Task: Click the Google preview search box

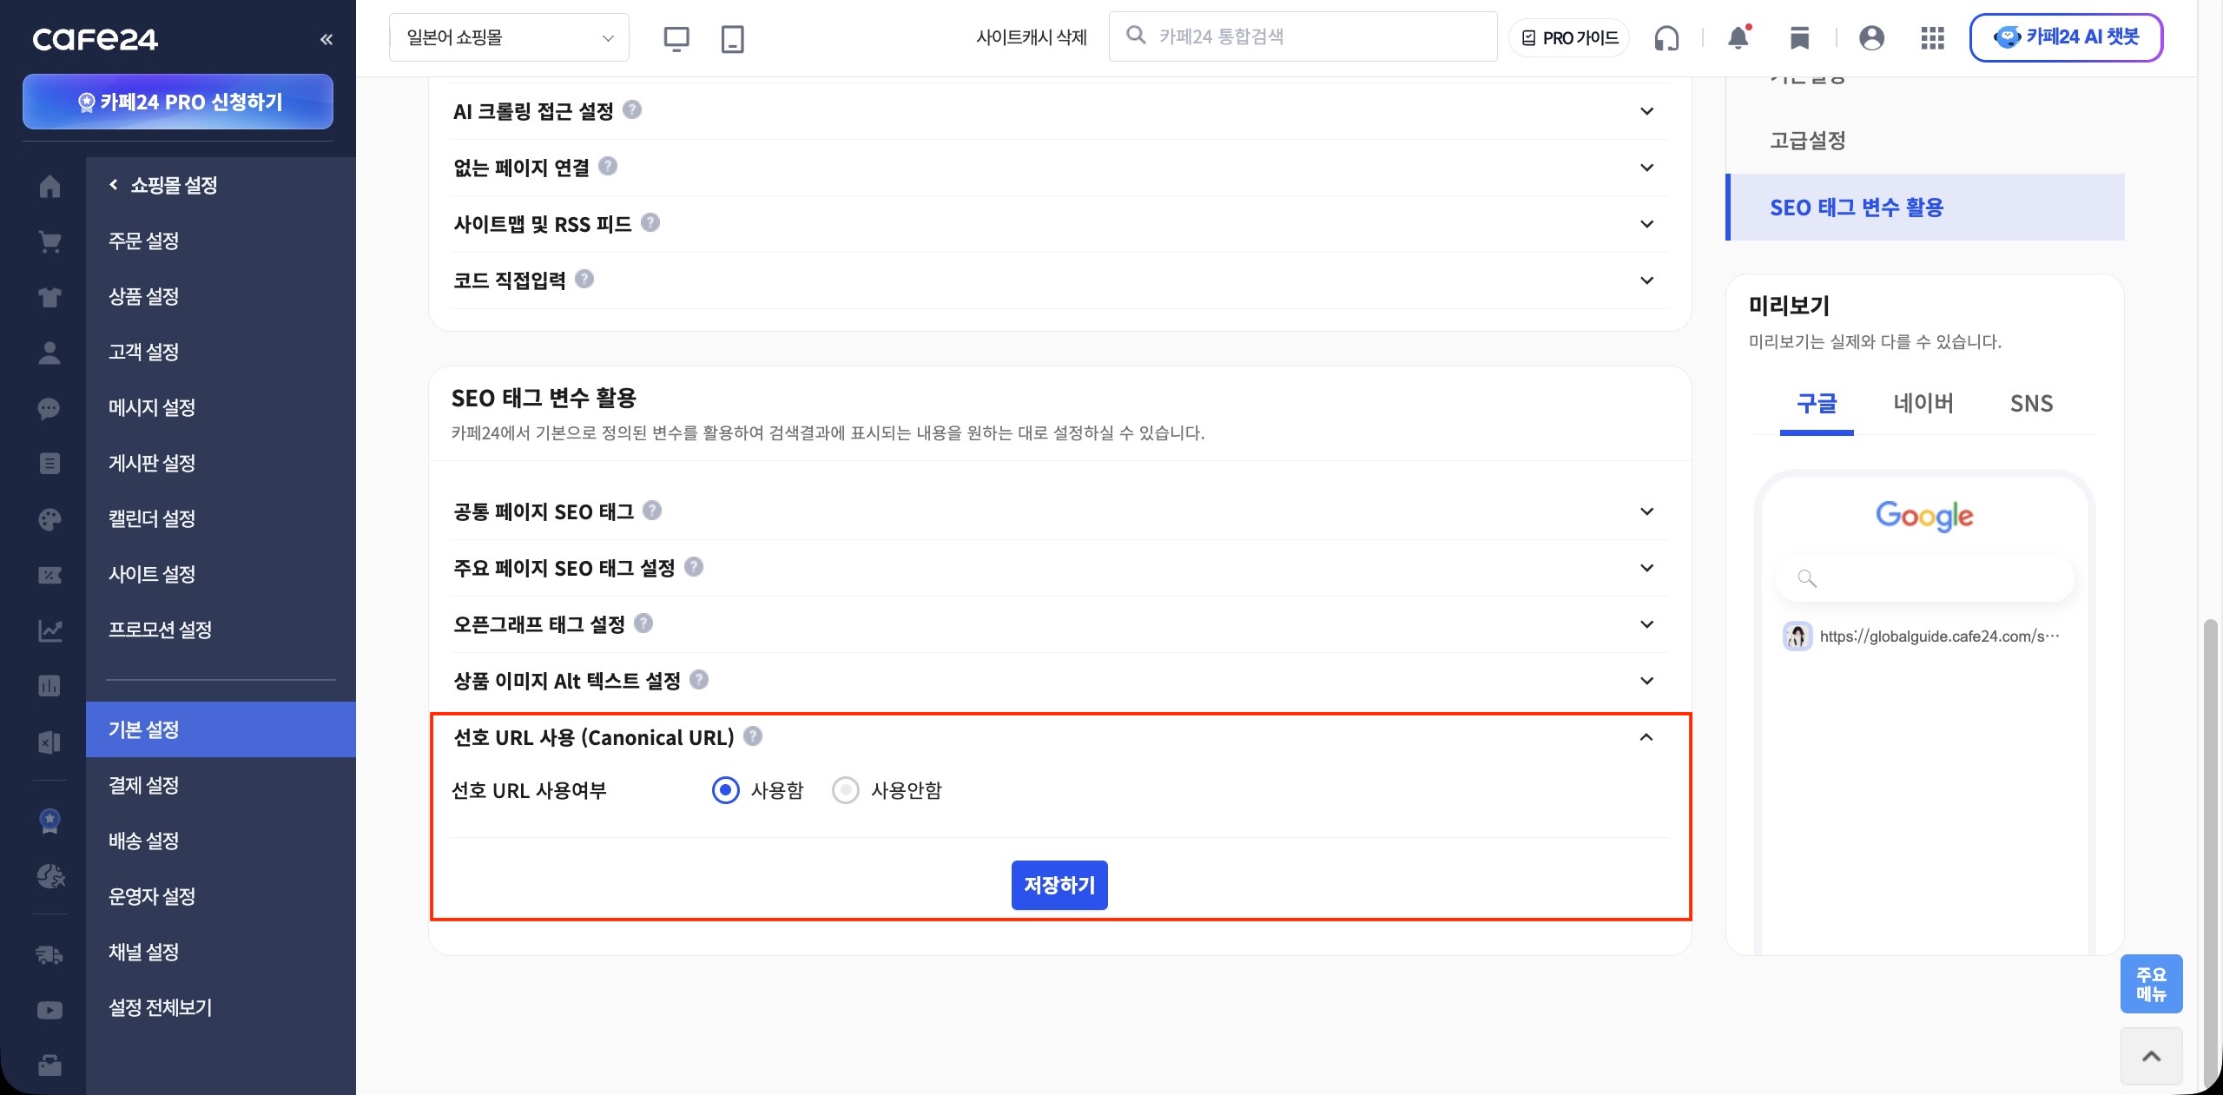Action: 1924,578
